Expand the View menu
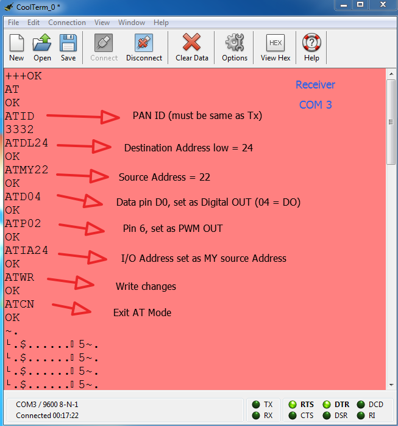Viewport: 398px width, 426px height. 102,23
